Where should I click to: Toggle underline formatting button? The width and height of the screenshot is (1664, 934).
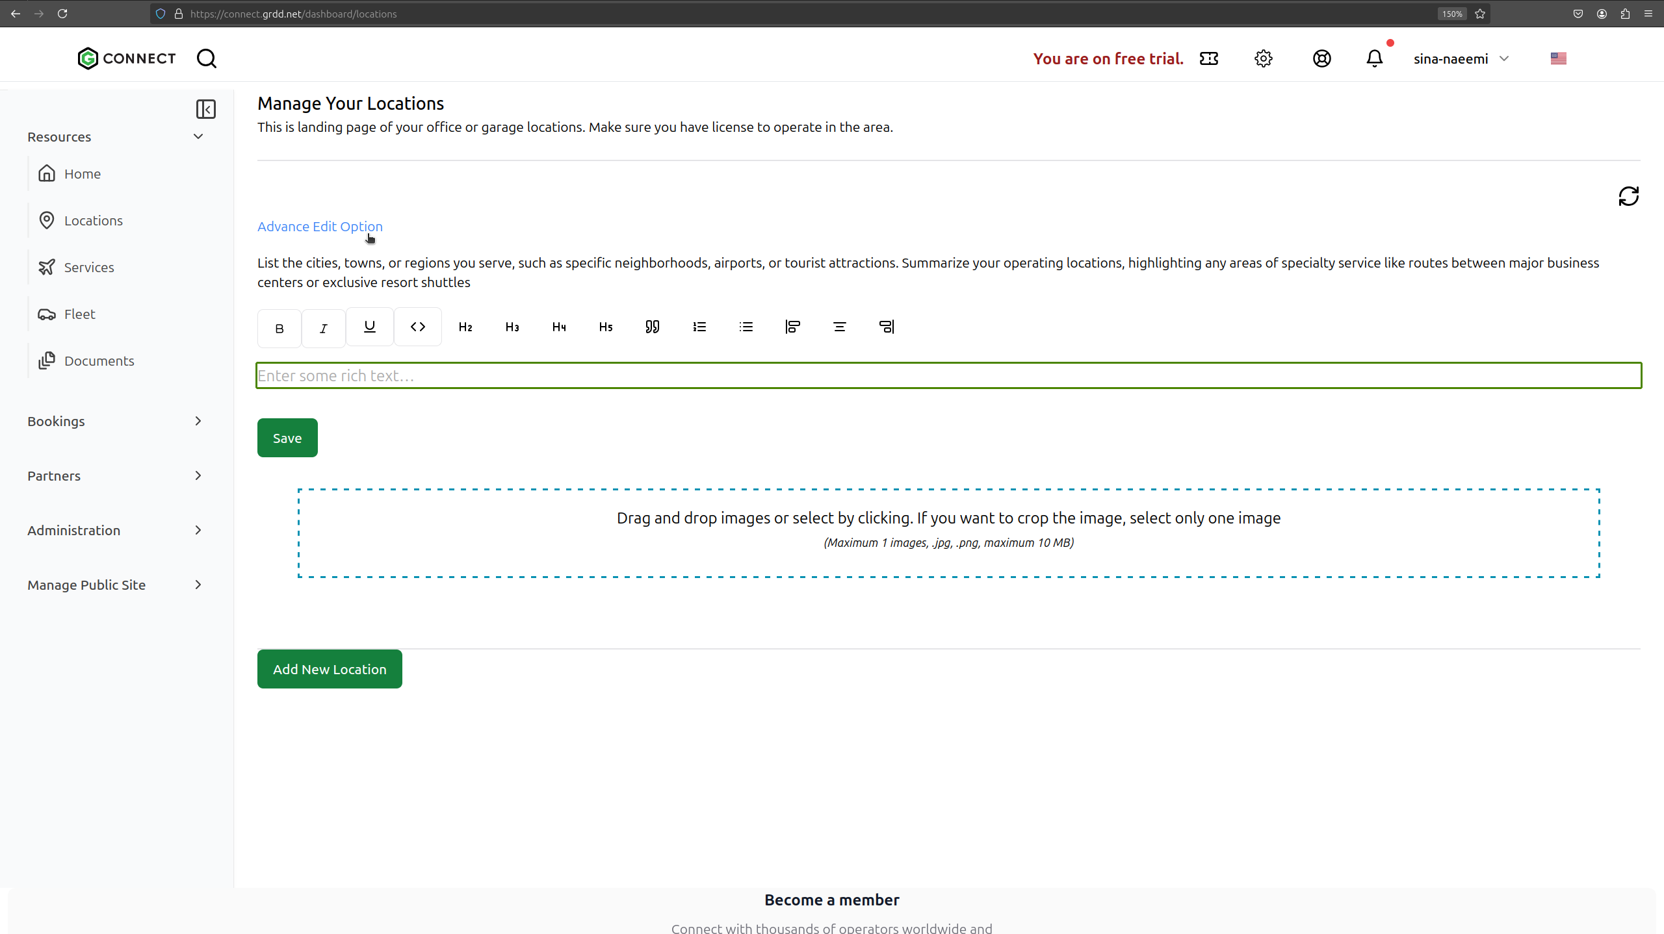(370, 327)
